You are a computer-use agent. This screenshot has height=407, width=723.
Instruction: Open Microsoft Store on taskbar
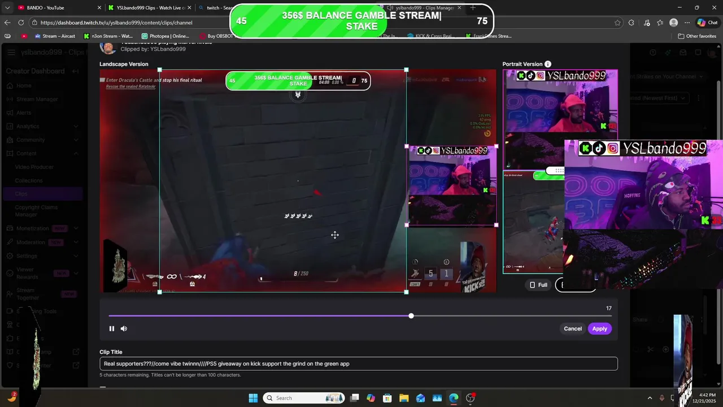tap(387, 398)
